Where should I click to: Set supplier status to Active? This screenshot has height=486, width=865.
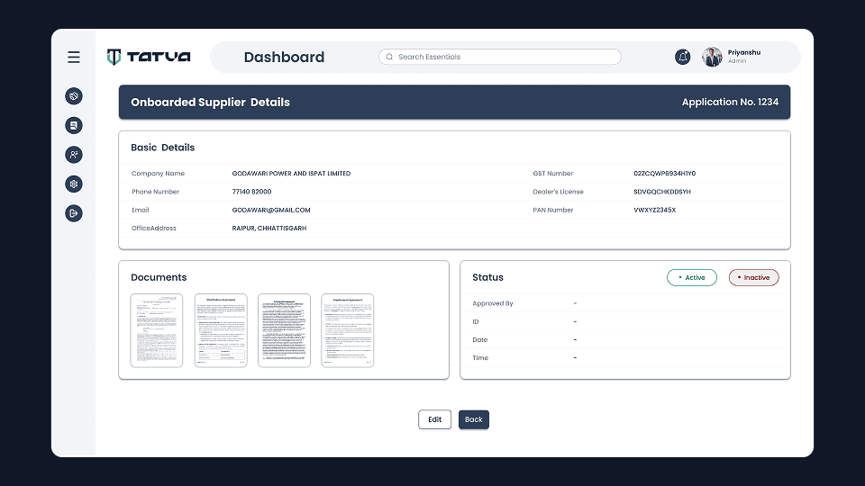click(692, 278)
